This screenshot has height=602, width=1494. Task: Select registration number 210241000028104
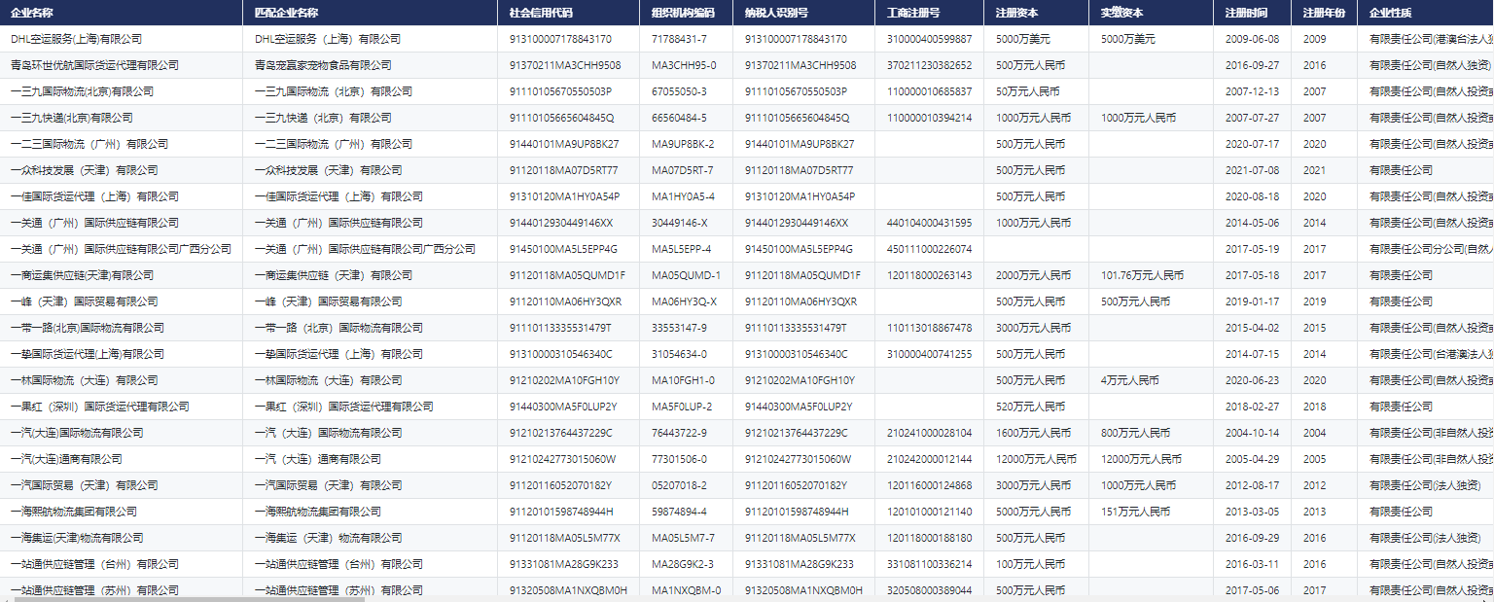(x=929, y=433)
